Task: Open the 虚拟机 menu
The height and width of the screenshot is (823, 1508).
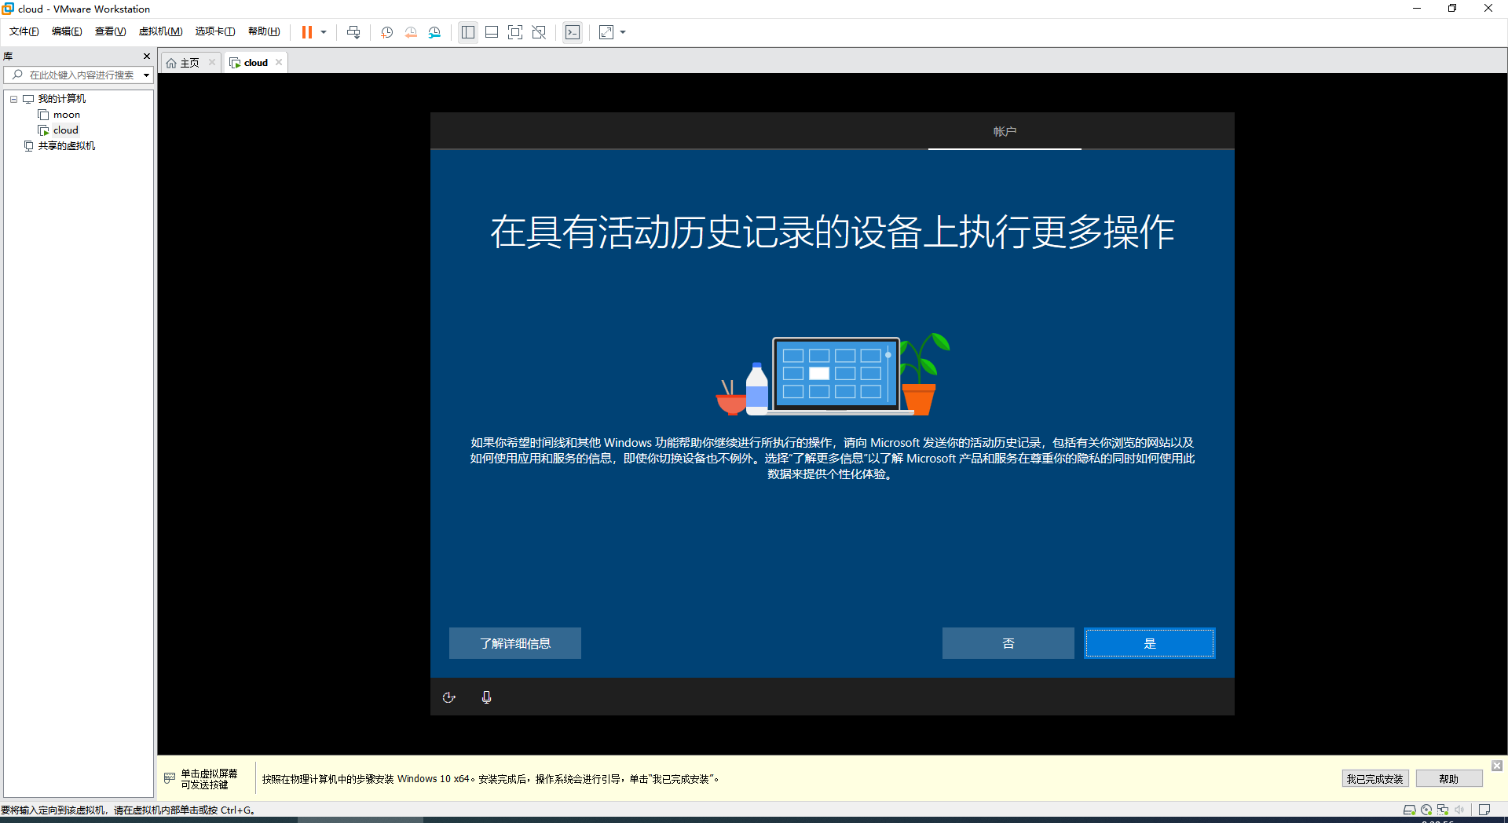Action: click(160, 31)
